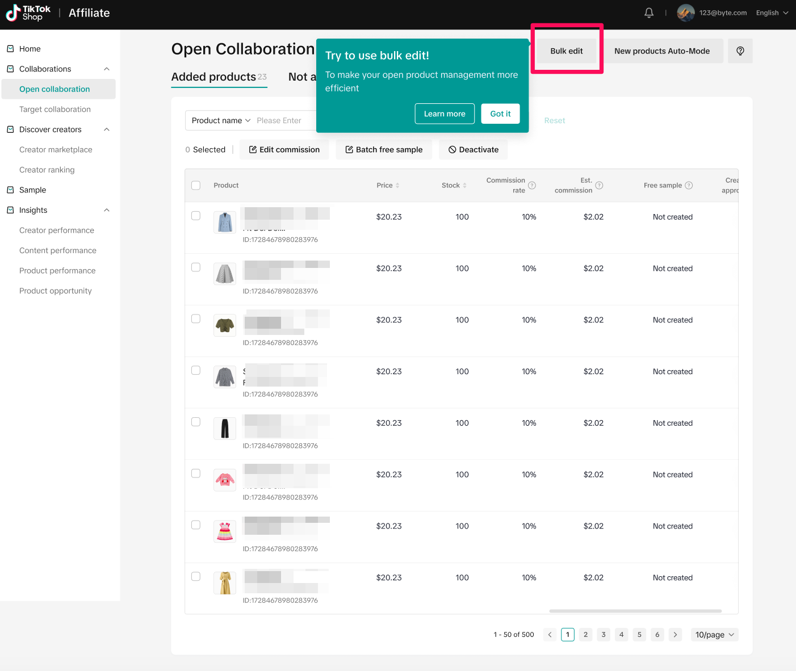Open Target collaboration in sidebar
The image size is (796, 671).
click(55, 109)
